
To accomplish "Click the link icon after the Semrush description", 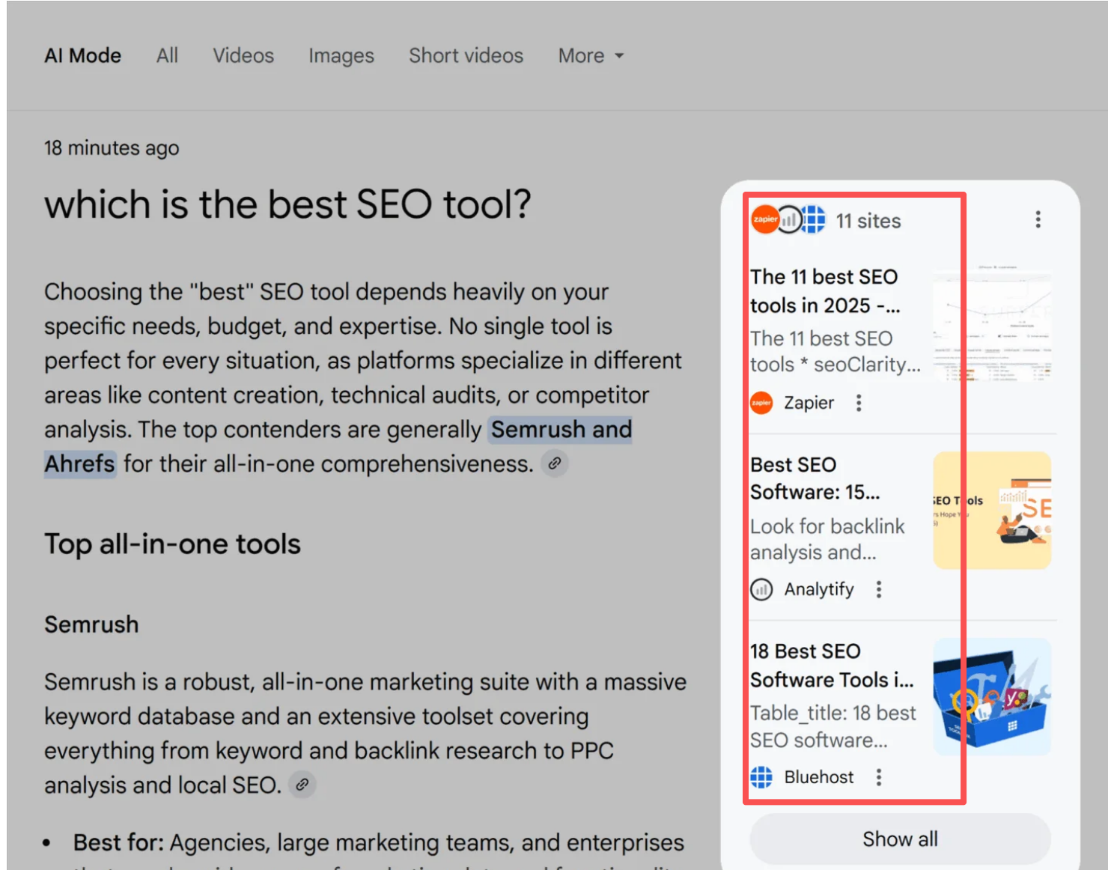I will point(302,785).
